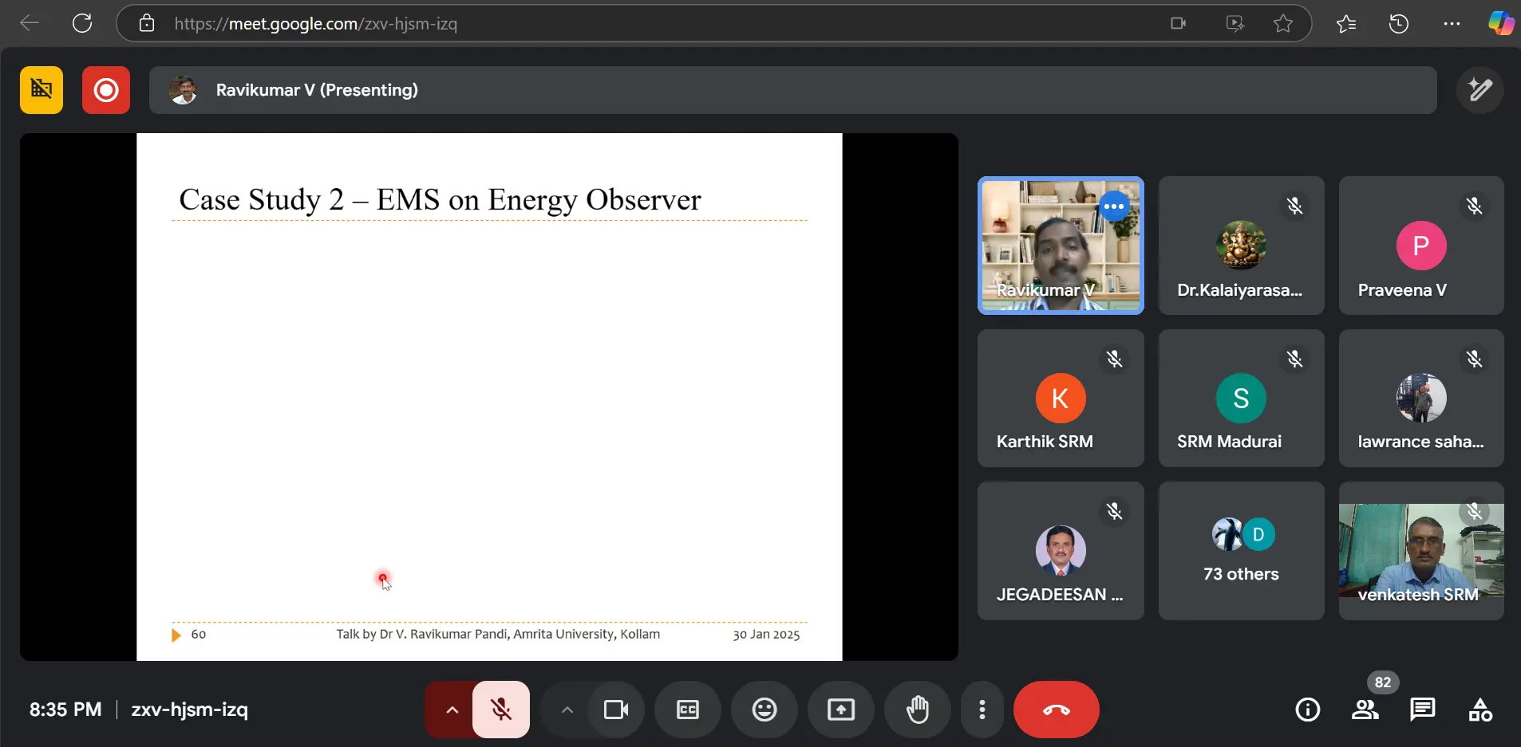Expand audio settings chevron next to mic
This screenshot has width=1521, height=747.
pos(452,710)
